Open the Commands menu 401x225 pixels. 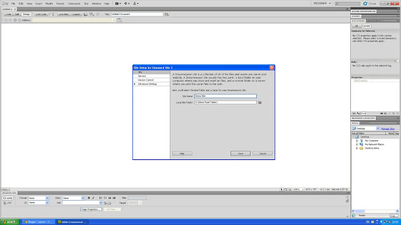tap(74, 4)
